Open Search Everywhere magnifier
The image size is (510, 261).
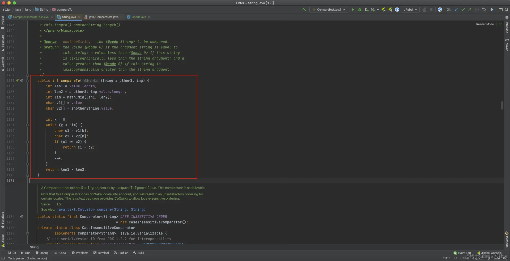[x=507, y=10]
